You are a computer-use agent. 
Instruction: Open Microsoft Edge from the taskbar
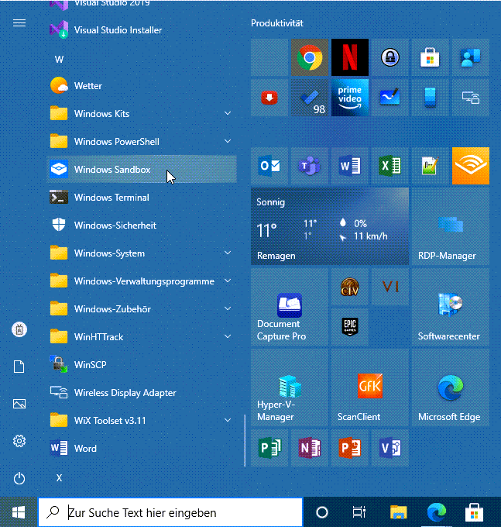tap(437, 512)
